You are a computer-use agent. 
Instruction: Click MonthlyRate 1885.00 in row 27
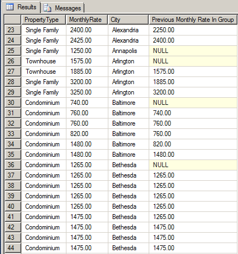click(87, 72)
